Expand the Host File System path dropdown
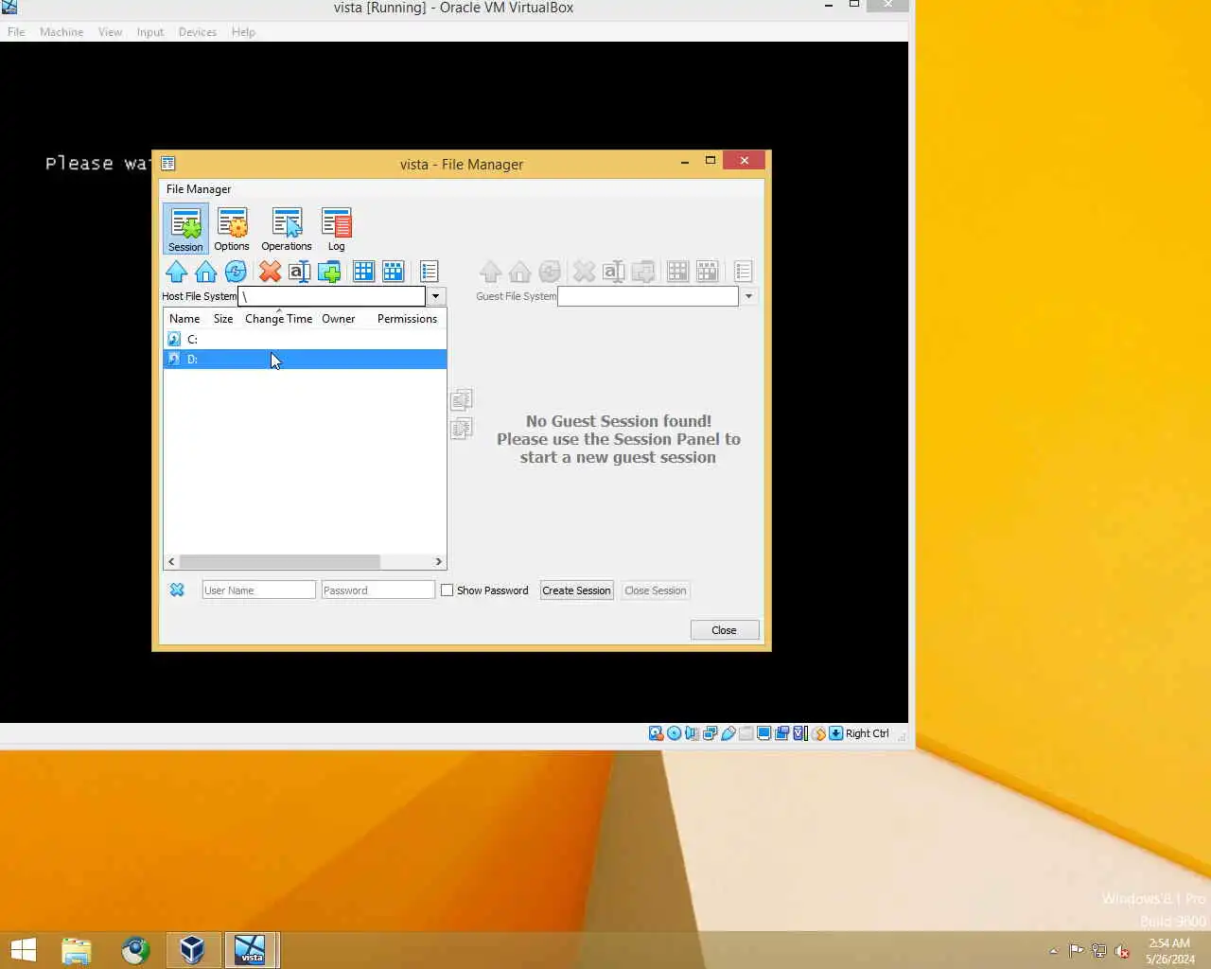Image resolution: width=1211 pixels, height=969 pixels. coord(436,296)
